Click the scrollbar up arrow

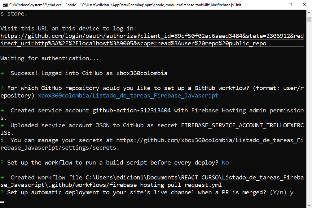[310, 12]
